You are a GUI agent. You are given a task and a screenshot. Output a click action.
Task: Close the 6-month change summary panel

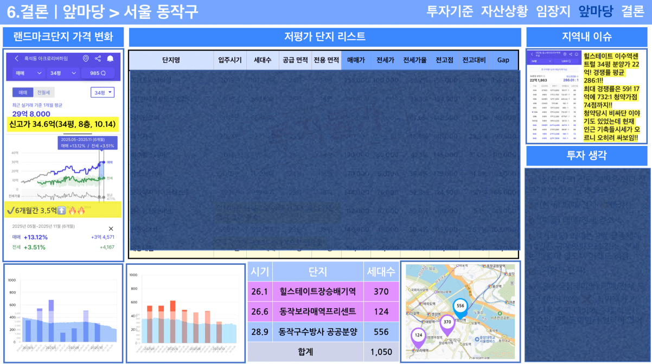[x=111, y=229]
